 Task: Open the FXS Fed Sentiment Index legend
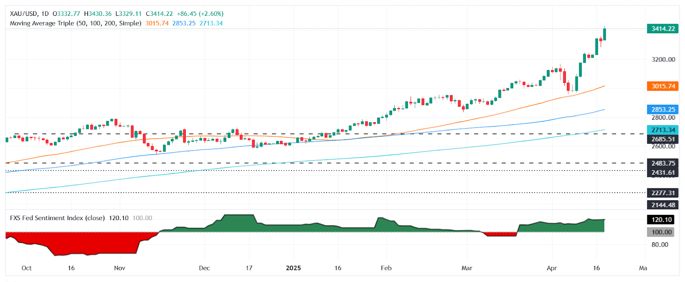click(57, 218)
